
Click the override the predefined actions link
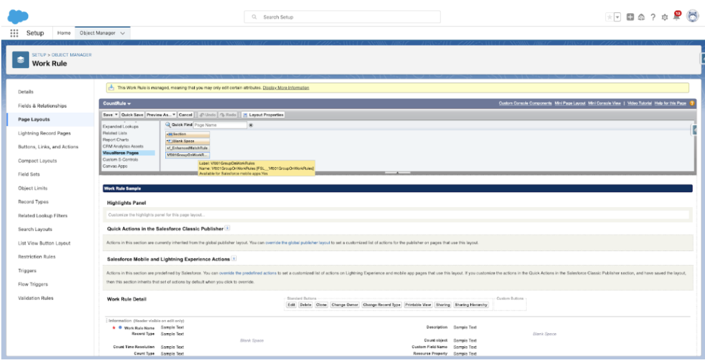(248, 273)
